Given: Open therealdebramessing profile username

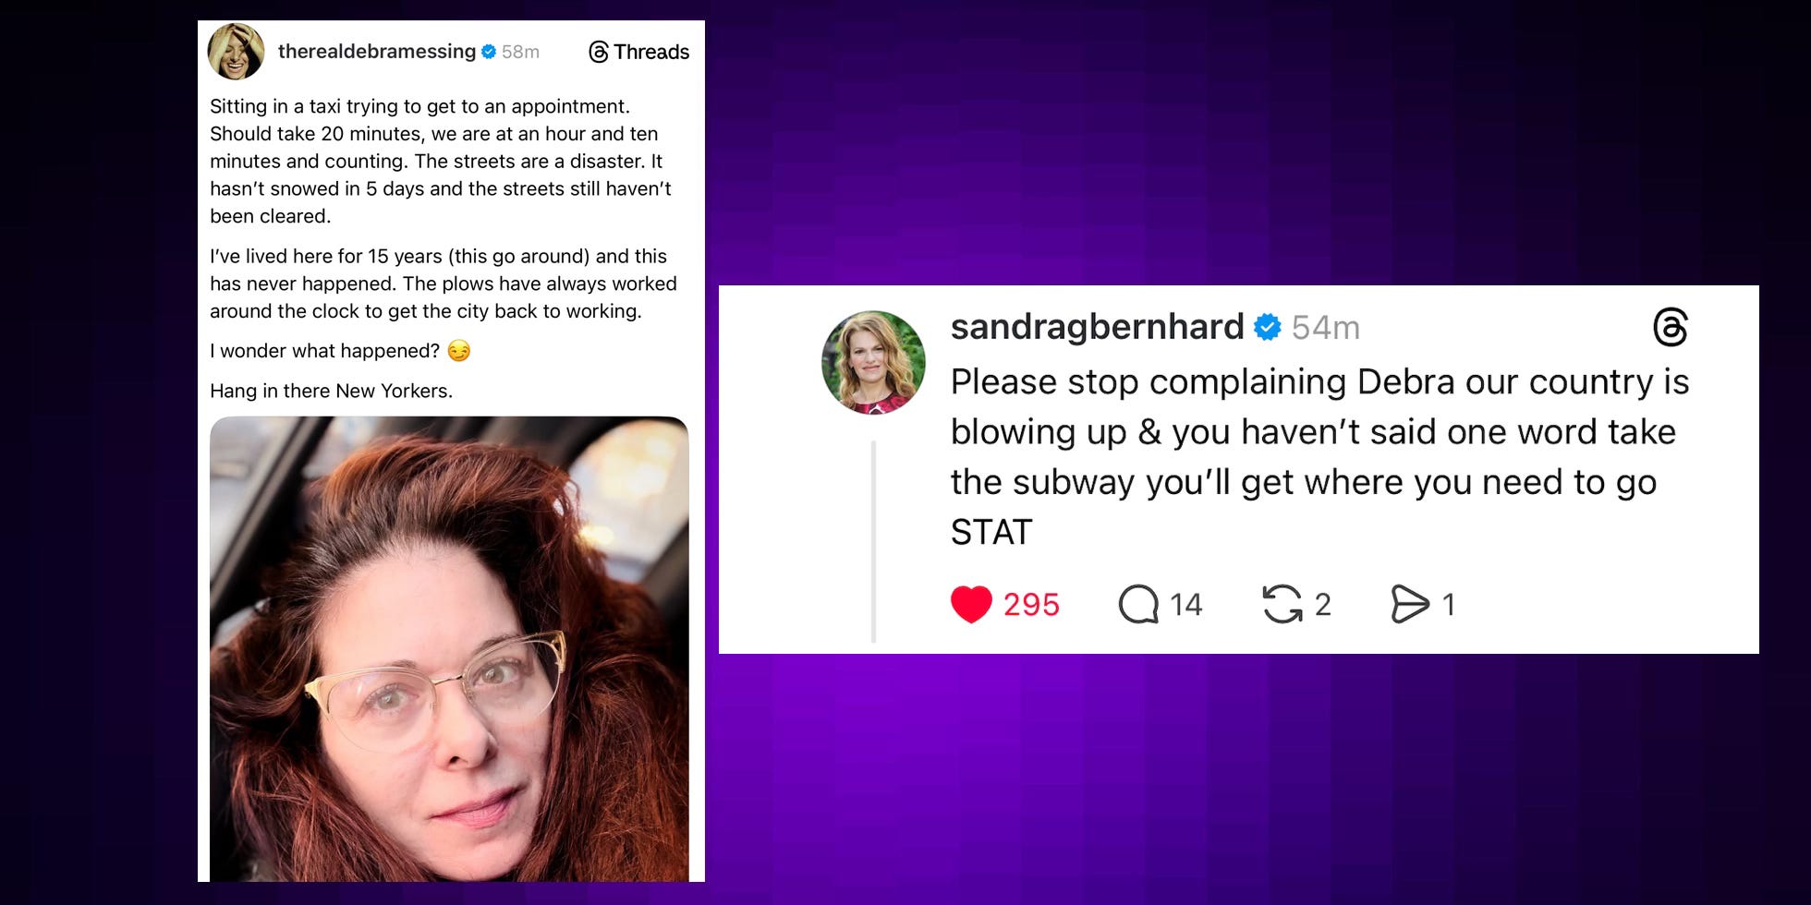Looking at the screenshot, I should pos(377,52).
